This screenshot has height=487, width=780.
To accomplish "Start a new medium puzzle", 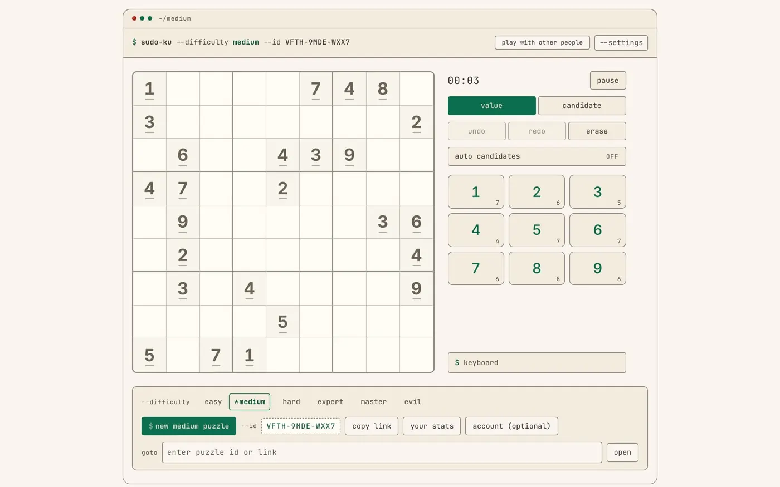I will pos(189,426).
